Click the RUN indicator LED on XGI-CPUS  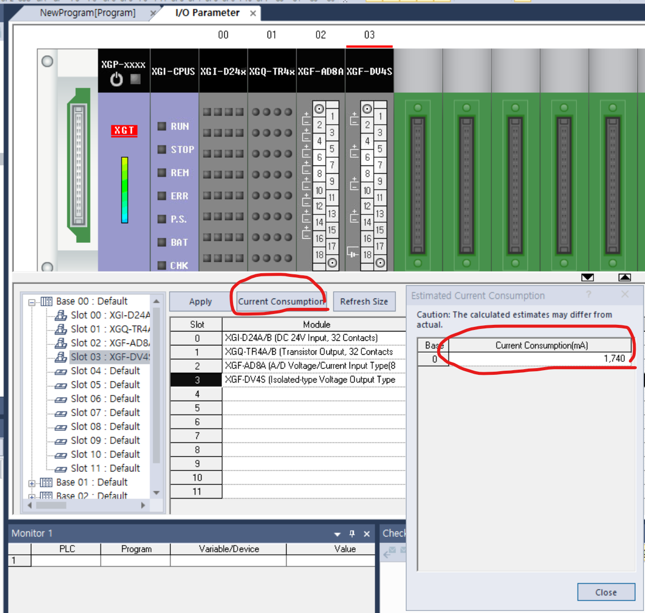pyautogui.click(x=162, y=126)
